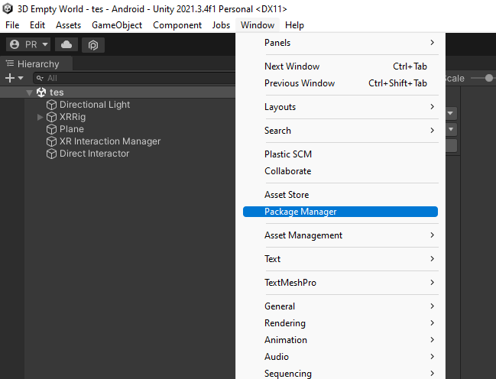Select the Plastic SCM menu item
This screenshot has height=379, width=496.
coord(288,154)
